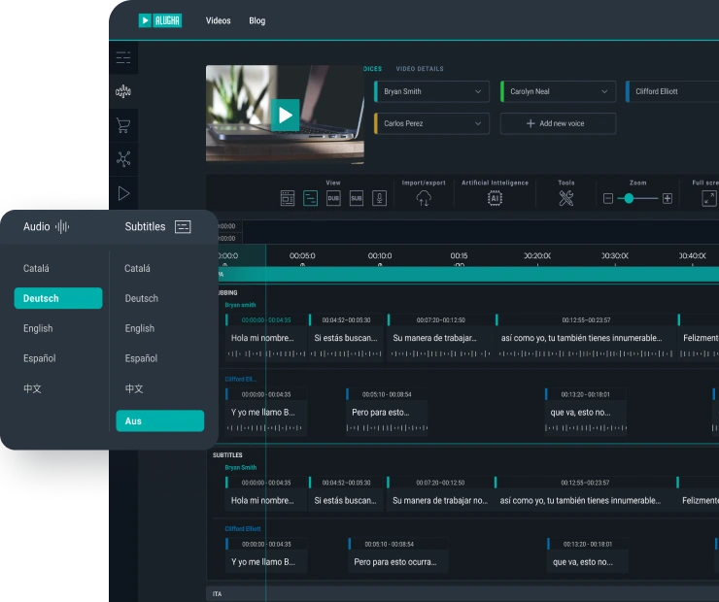Open the shopping cart in sidebar
Screen dimensions: 719x602
pyautogui.click(x=123, y=125)
